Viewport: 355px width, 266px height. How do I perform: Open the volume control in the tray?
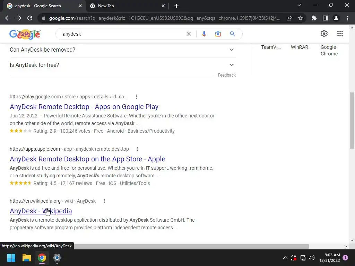click(x=312, y=258)
